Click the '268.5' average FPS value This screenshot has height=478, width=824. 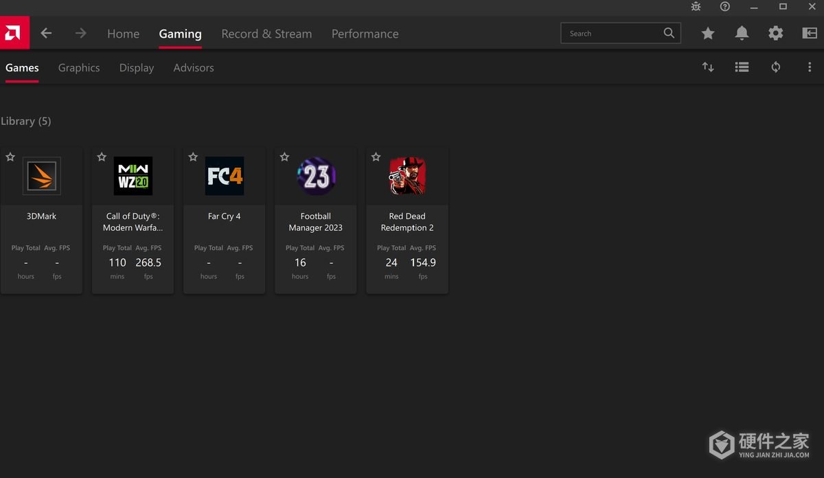point(148,262)
